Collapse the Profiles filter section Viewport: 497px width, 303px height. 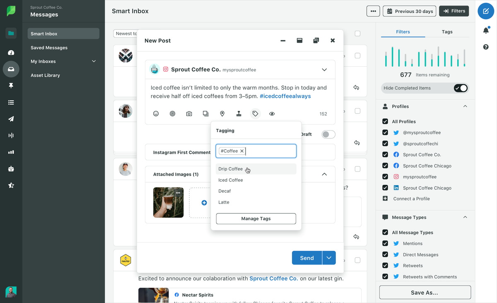[x=465, y=107]
